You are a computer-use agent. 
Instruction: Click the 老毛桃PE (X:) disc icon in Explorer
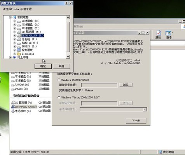[x=13, y=111]
